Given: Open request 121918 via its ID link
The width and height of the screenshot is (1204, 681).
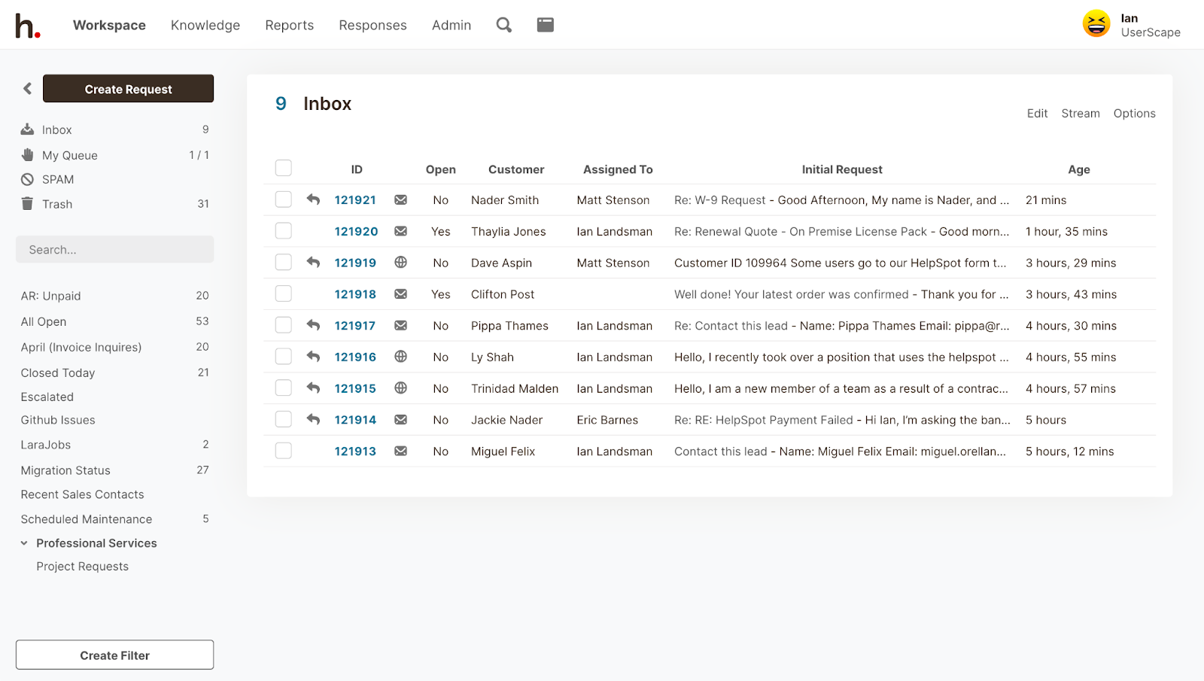Looking at the screenshot, I should click(354, 293).
